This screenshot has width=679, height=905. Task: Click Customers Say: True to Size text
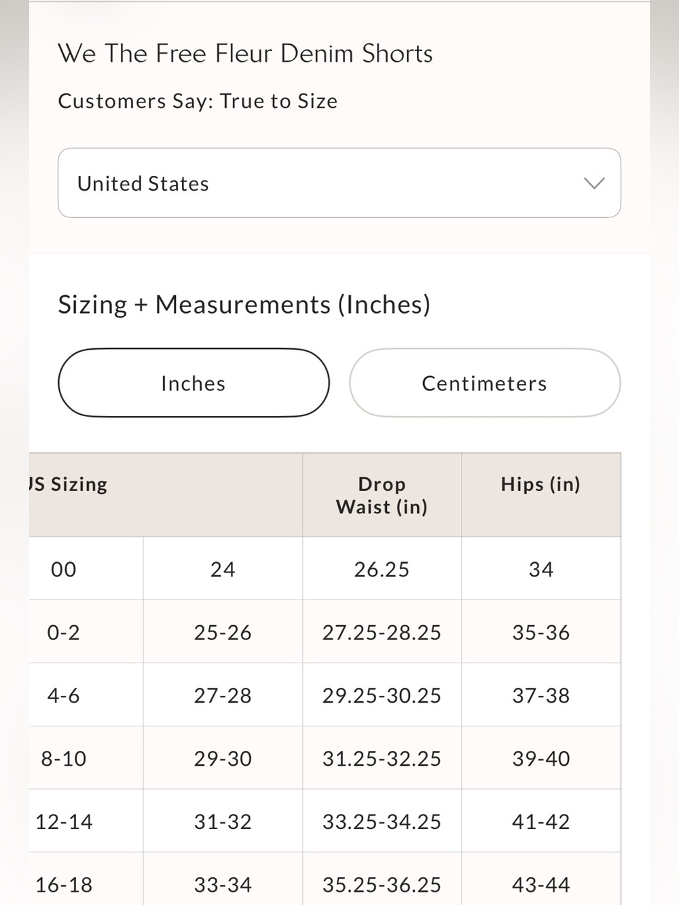coord(198,101)
